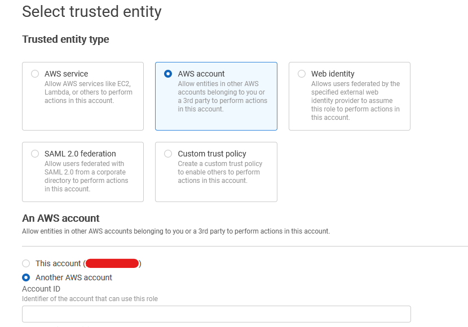This screenshot has width=468, height=327.
Task: Select the Another AWS account radio option
Action: tap(25, 277)
